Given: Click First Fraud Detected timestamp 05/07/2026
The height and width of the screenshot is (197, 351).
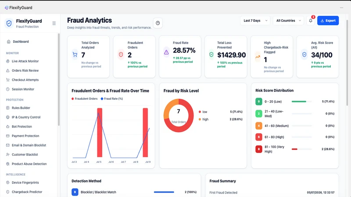Looking at the screenshot, I should 321,193.
